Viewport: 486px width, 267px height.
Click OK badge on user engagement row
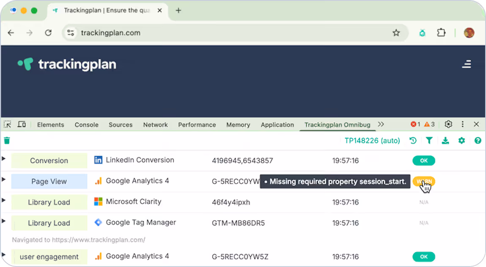424,257
